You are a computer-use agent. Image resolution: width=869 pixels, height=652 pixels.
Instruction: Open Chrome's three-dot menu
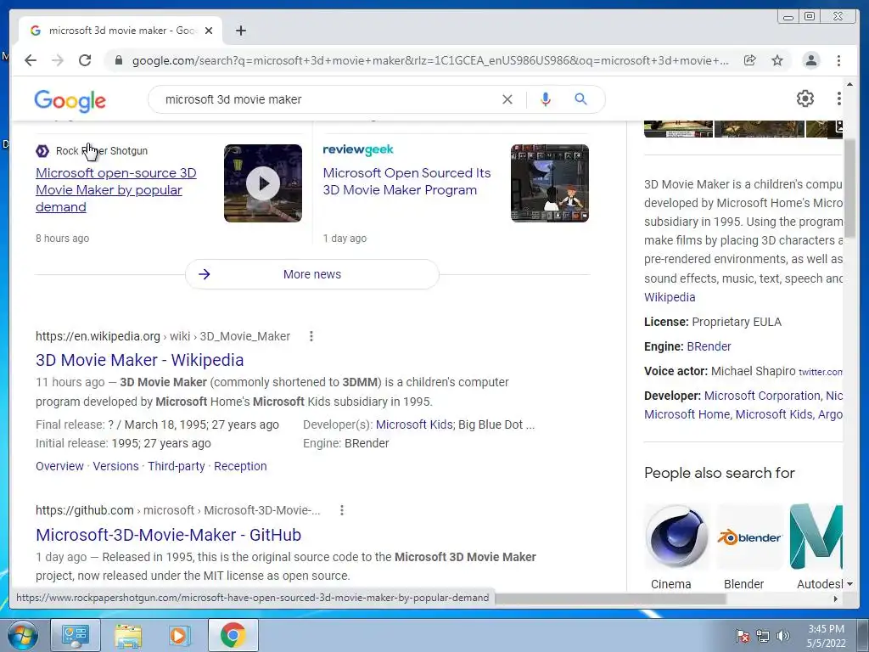pyautogui.click(x=838, y=60)
